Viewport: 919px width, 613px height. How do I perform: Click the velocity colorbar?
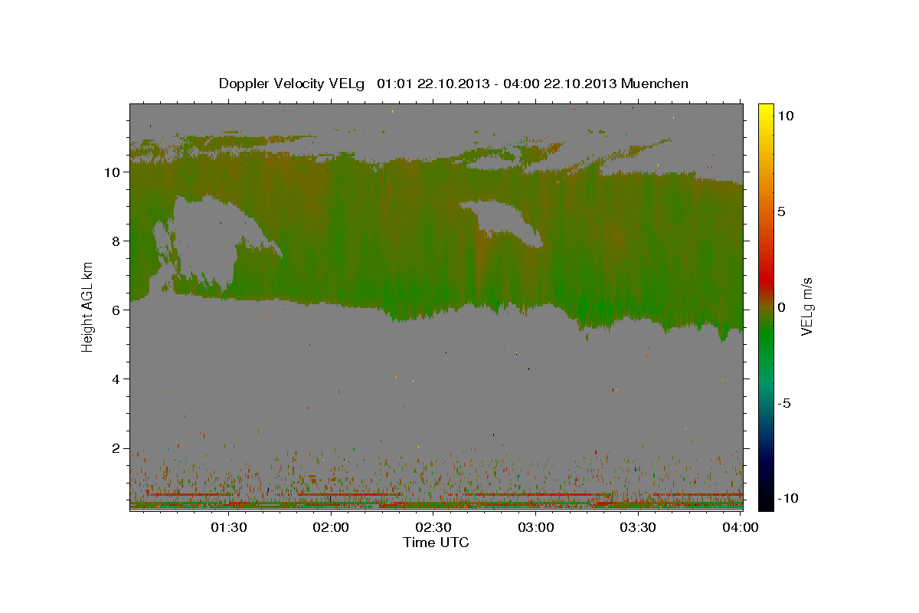pyautogui.click(x=766, y=306)
